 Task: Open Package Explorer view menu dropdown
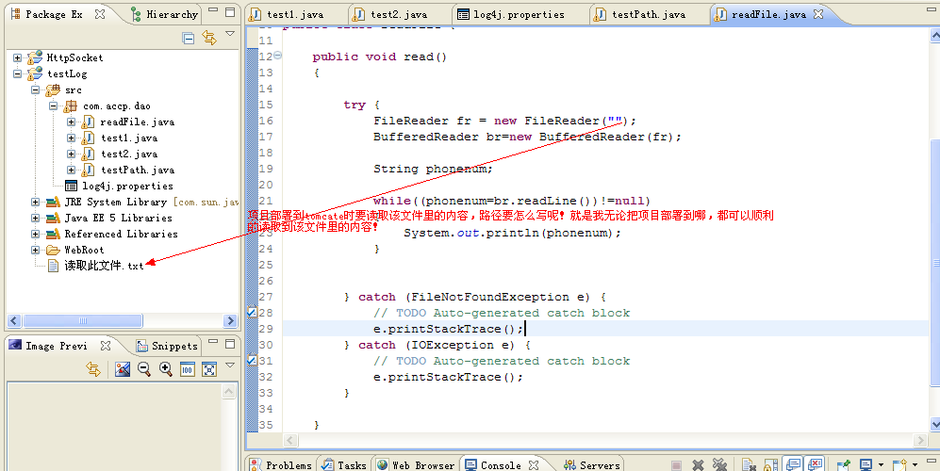point(230,35)
